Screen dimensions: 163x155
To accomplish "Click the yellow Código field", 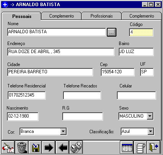I will [x=141, y=32].
